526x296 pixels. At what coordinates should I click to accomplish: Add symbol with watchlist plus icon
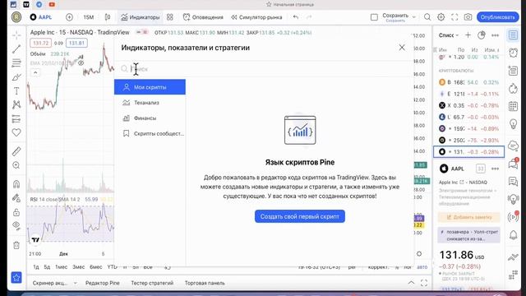468,35
